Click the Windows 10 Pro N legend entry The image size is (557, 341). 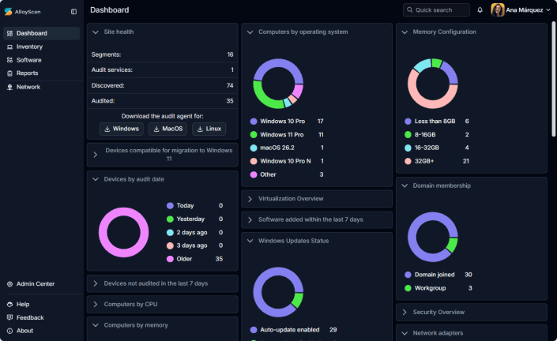tap(287, 161)
